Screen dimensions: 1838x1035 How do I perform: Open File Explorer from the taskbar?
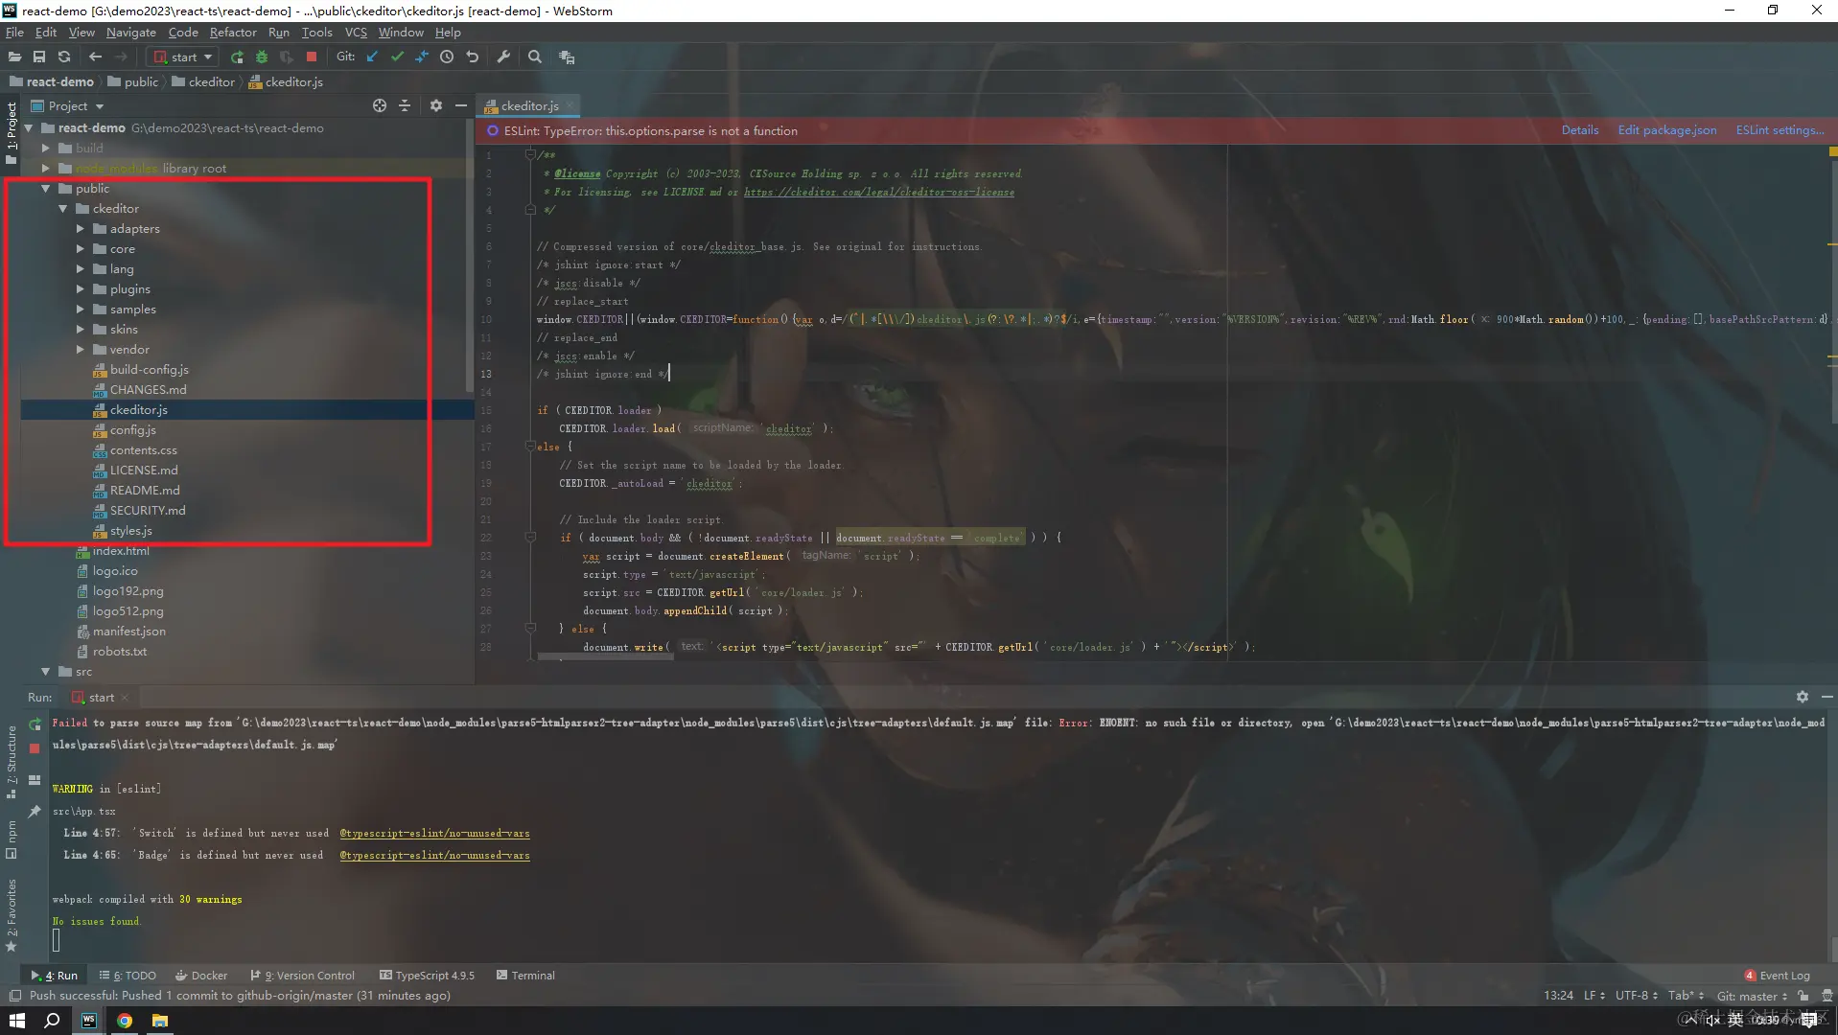[x=160, y=1021]
